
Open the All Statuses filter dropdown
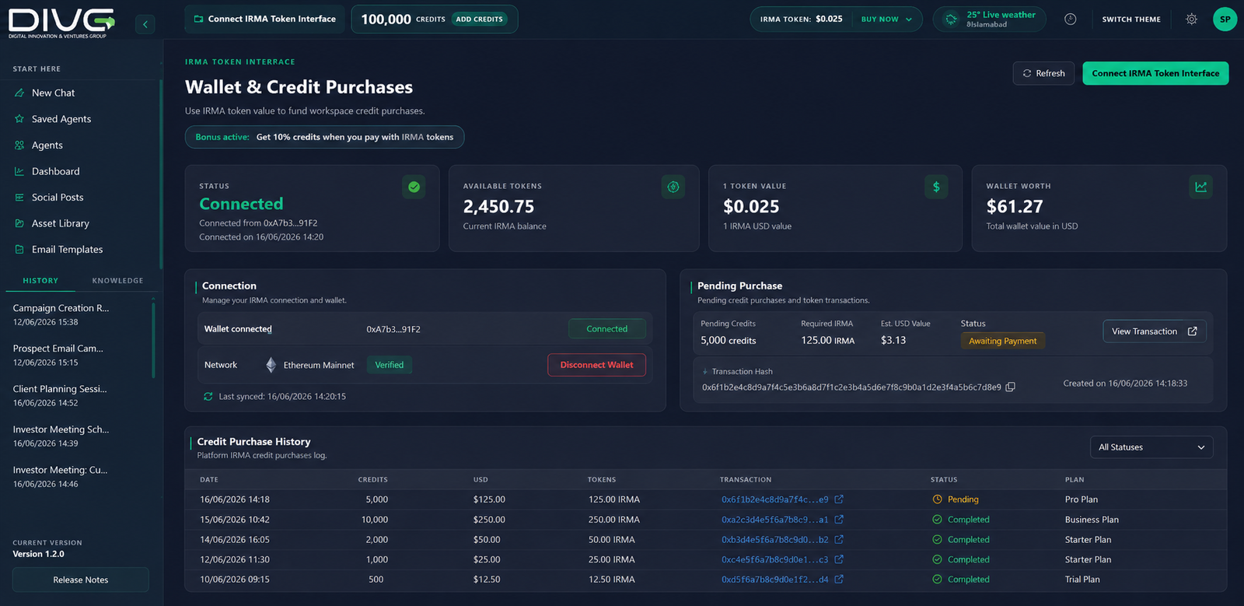coord(1151,447)
